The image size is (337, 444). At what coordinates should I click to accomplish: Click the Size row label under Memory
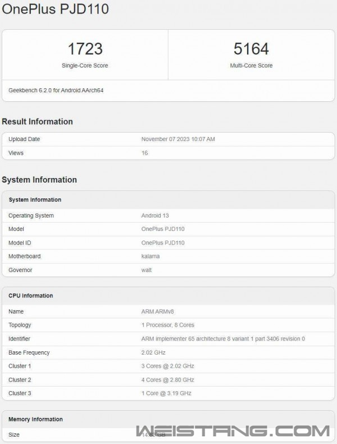[x=14, y=434]
